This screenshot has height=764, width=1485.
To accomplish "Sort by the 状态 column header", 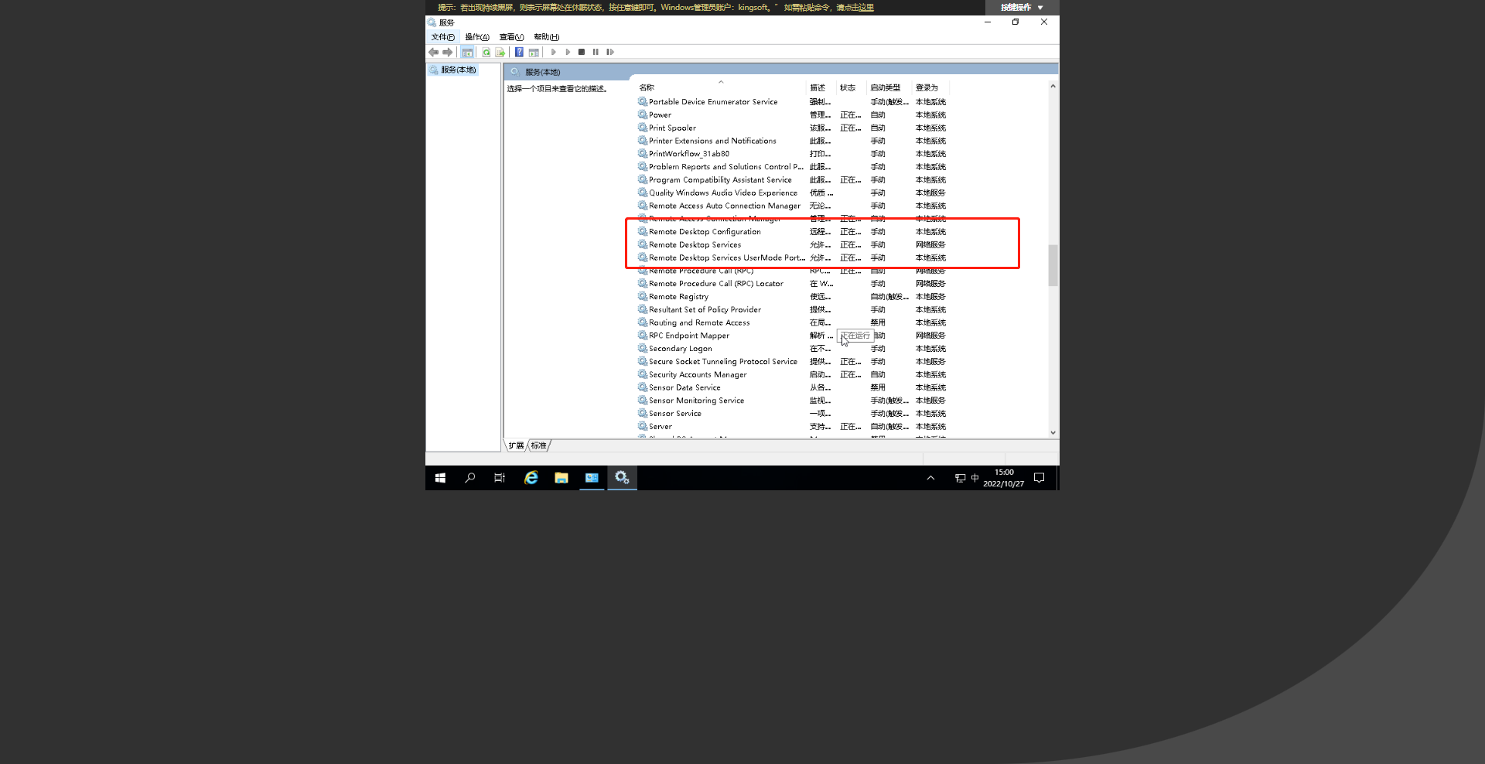I will (x=852, y=87).
